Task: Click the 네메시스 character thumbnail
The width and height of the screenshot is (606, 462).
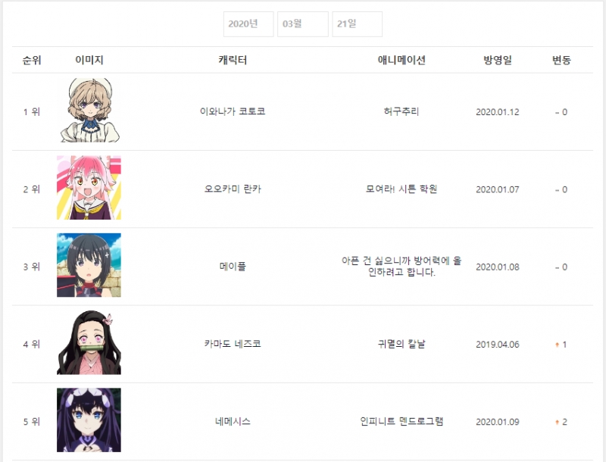Action: [89, 420]
